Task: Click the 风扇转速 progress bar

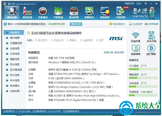Action: pos(143,95)
